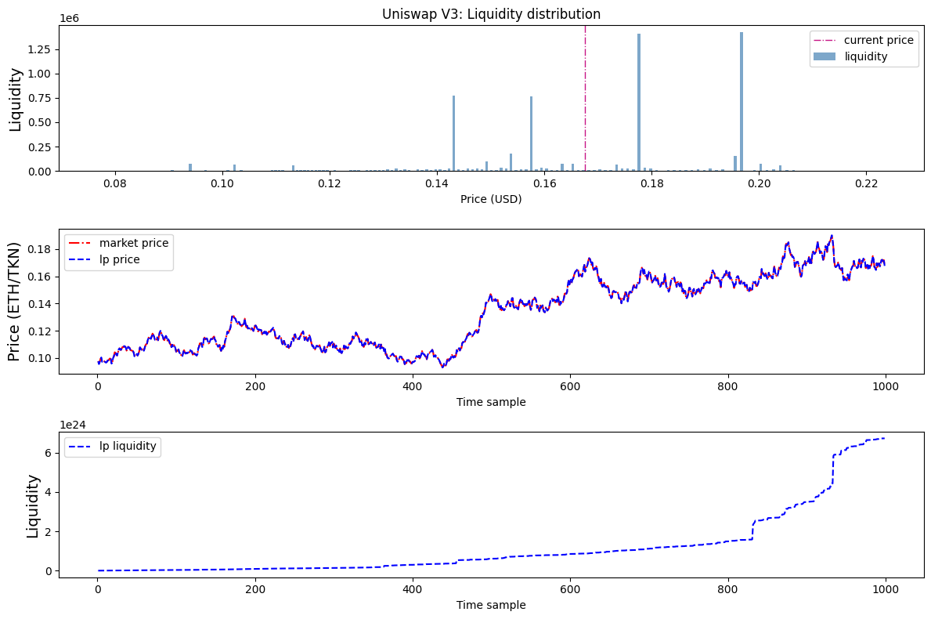Click the 'Liquidity' y-axis label of bottom chart
This screenshot has width=931, height=619.
click(x=33, y=506)
